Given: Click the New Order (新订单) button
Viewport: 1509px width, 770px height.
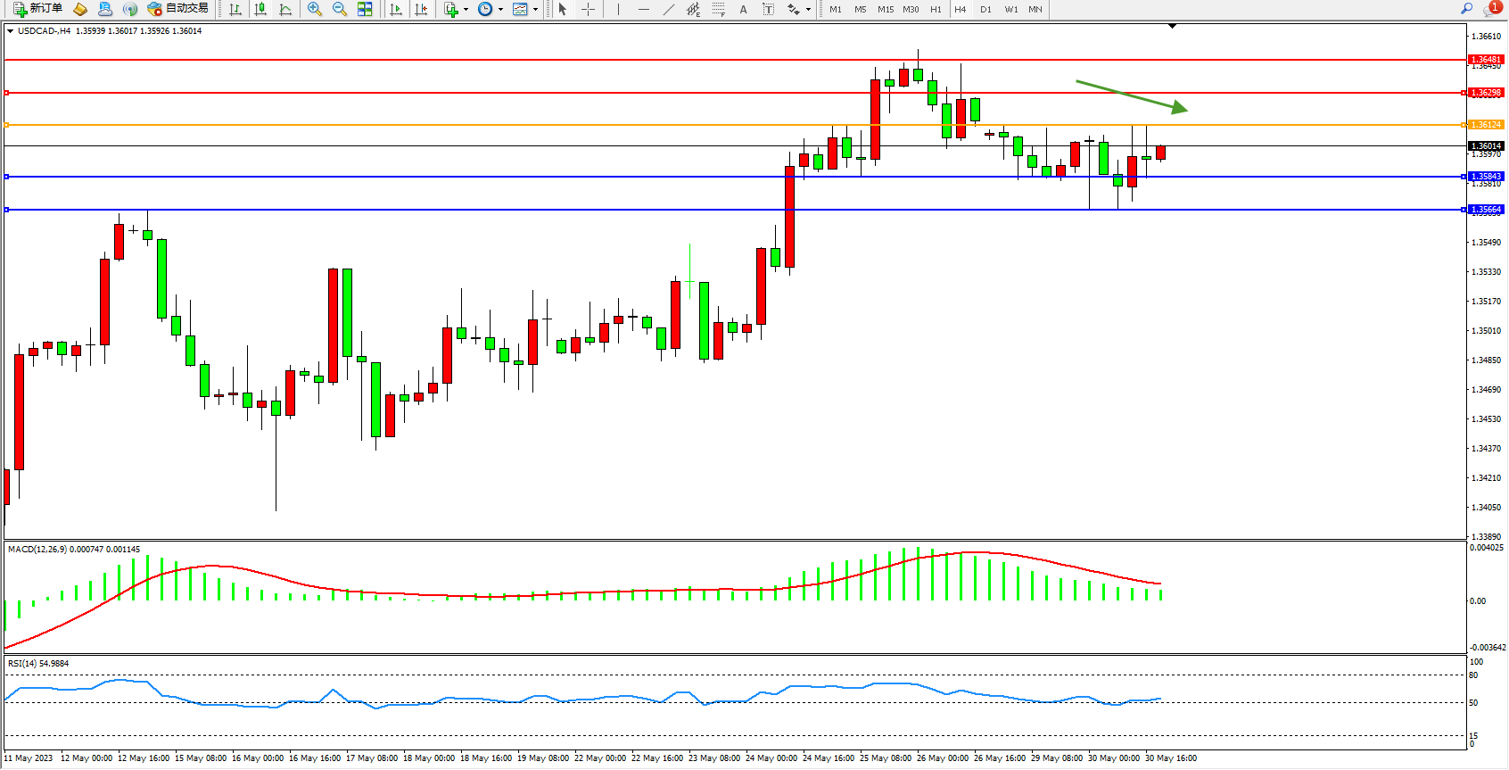Looking at the screenshot, I should (37, 9).
